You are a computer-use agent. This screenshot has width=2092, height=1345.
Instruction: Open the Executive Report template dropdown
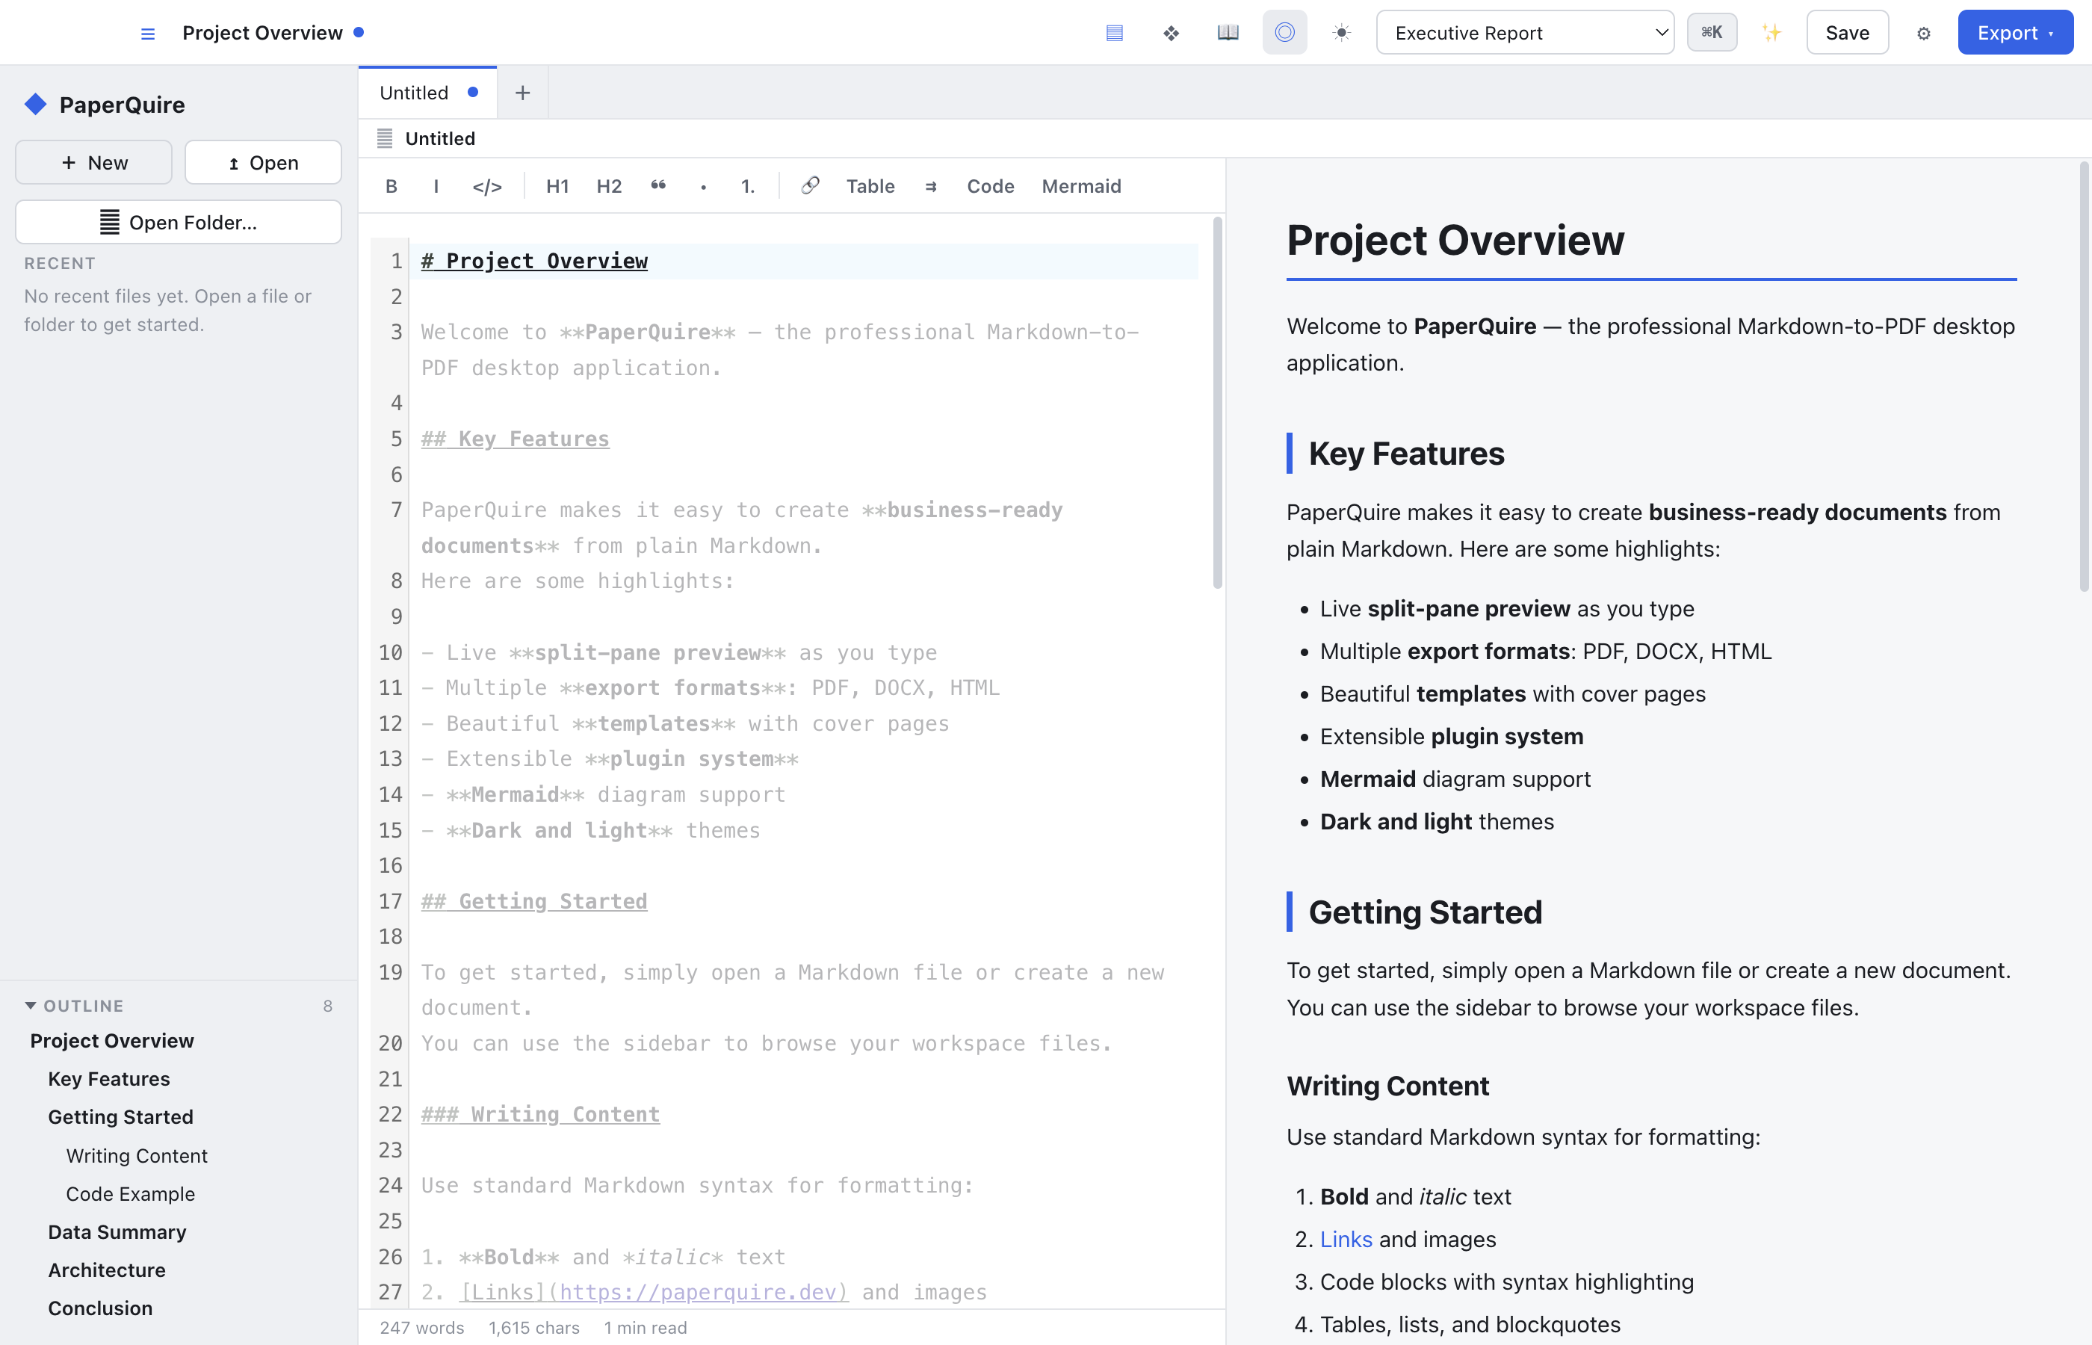coord(1524,33)
